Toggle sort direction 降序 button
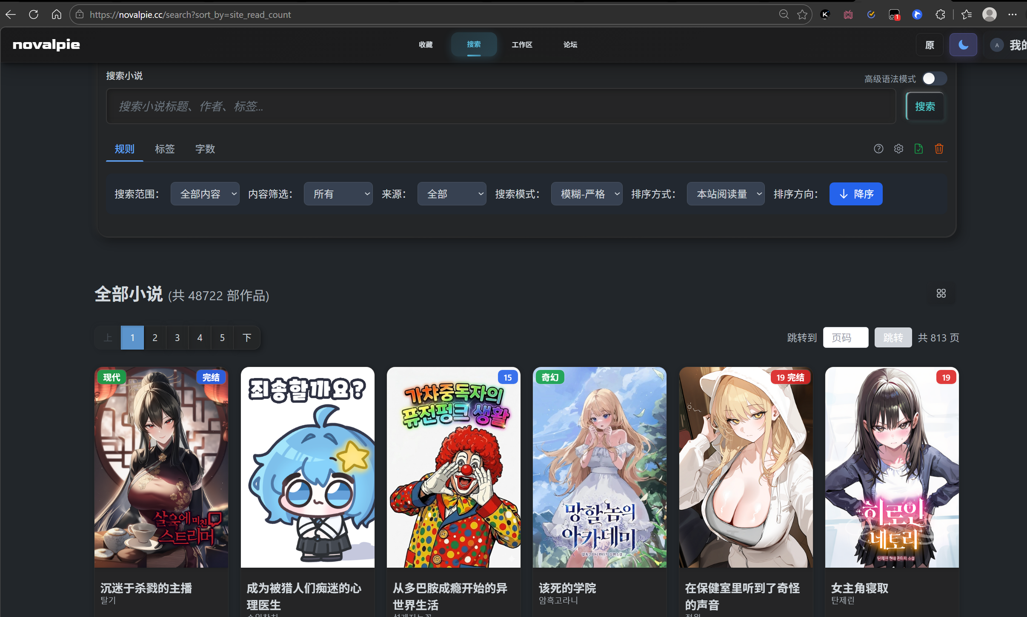Viewport: 1027px width, 617px height. [856, 194]
